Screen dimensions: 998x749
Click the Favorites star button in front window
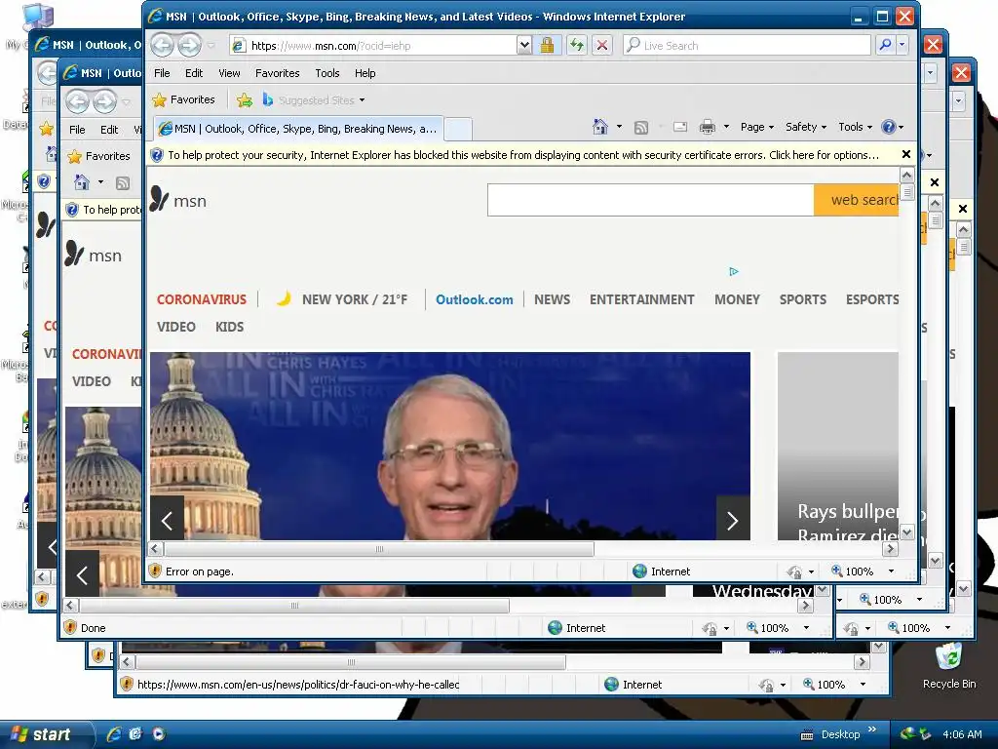pos(184,100)
